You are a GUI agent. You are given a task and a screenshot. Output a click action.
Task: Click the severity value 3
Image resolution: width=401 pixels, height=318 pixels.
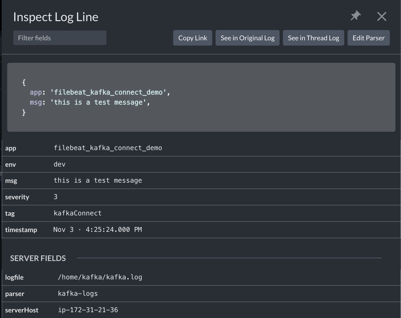pyautogui.click(x=55, y=197)
